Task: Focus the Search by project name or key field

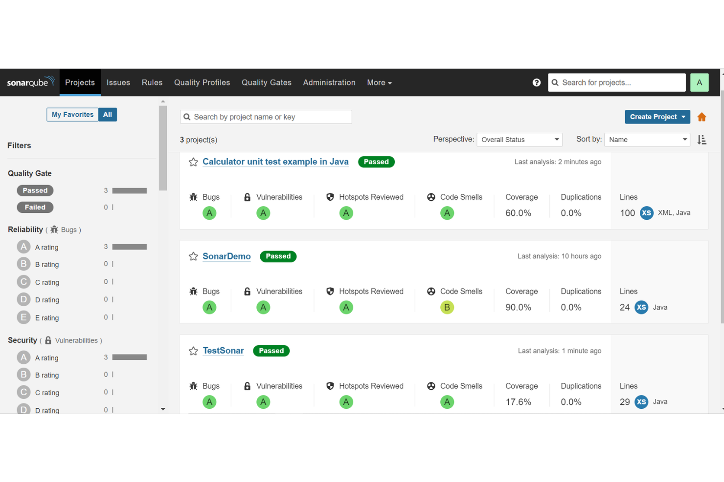Action: click(266, 117)
